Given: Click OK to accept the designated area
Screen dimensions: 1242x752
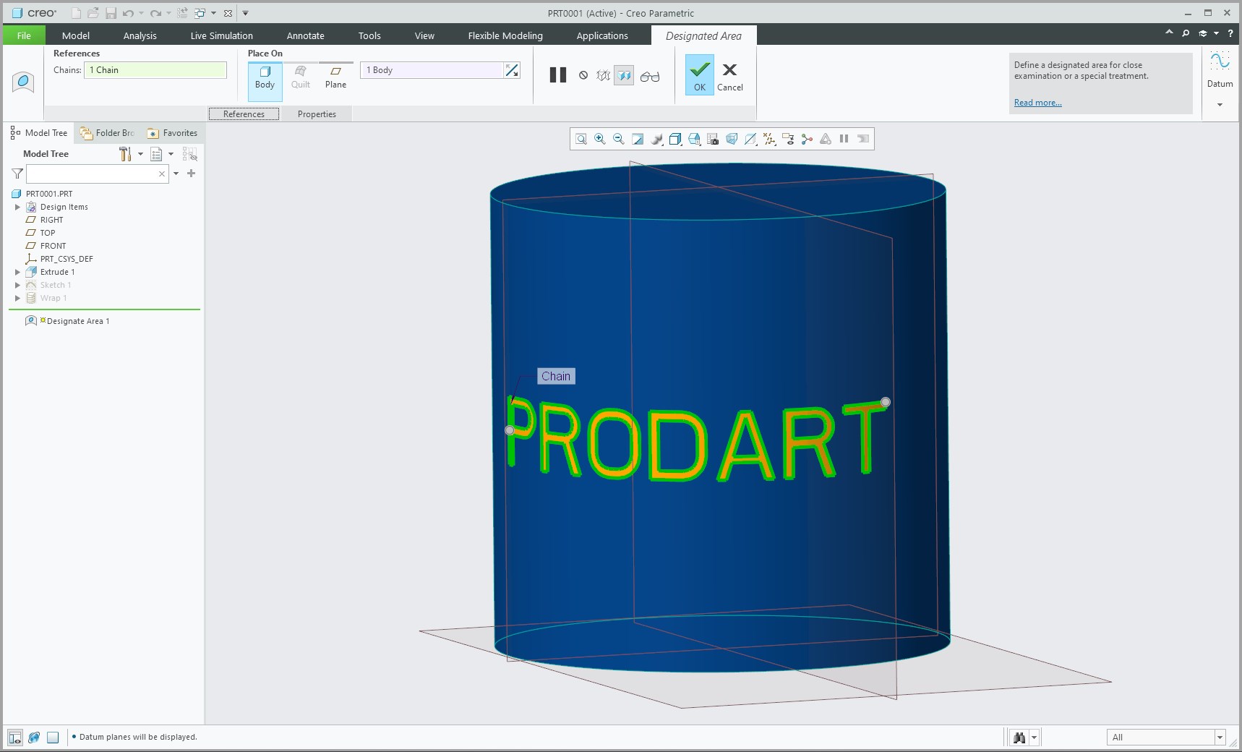Looking at the screenshot, I should coord(698,75).
